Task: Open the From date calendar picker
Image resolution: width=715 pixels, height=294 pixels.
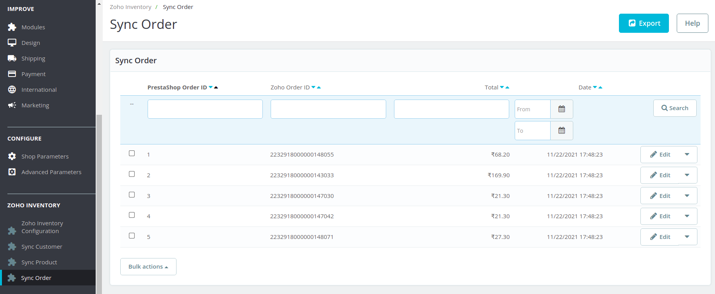Action: 562,109
